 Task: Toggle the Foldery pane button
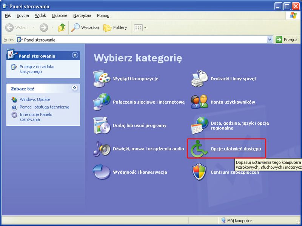click(116, 27)
